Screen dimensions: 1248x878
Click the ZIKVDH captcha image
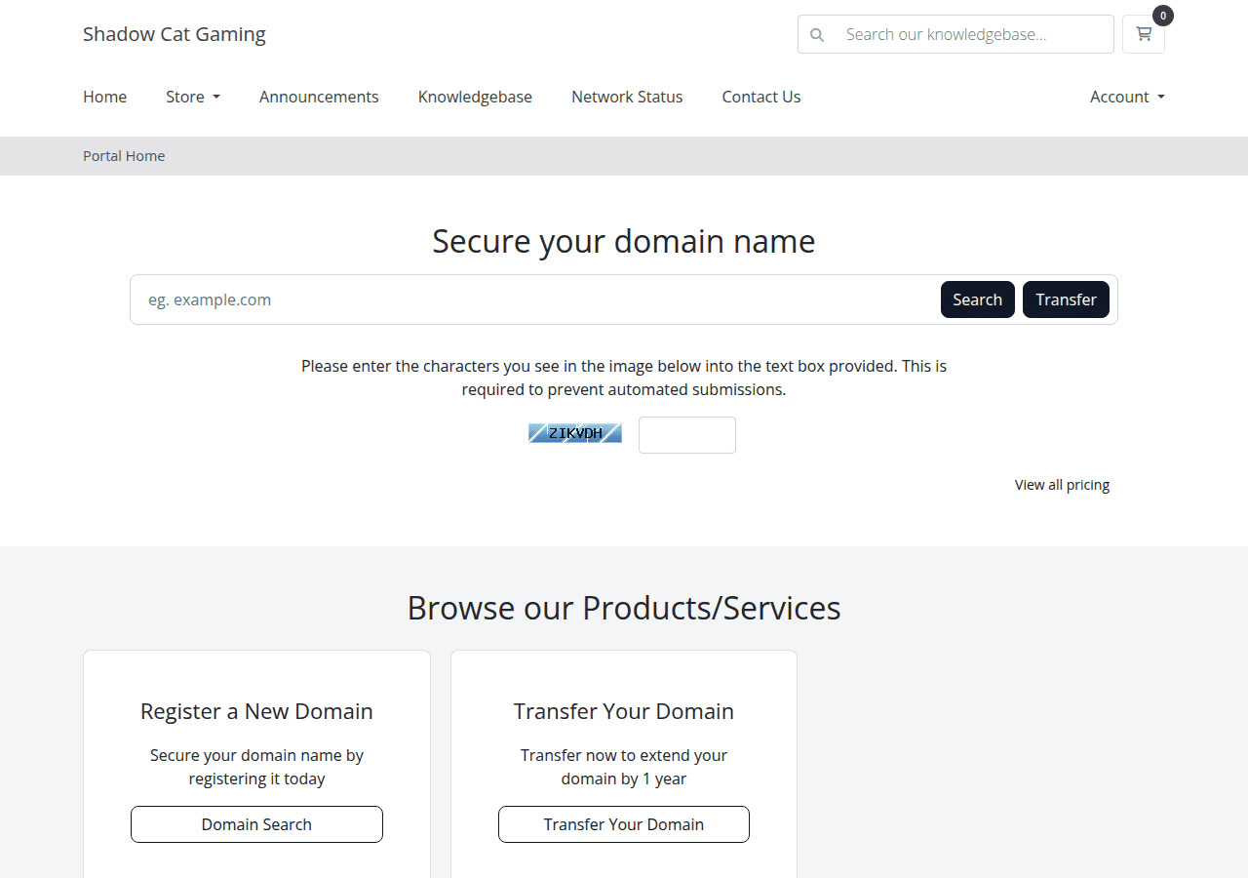[x=575, y=433]
